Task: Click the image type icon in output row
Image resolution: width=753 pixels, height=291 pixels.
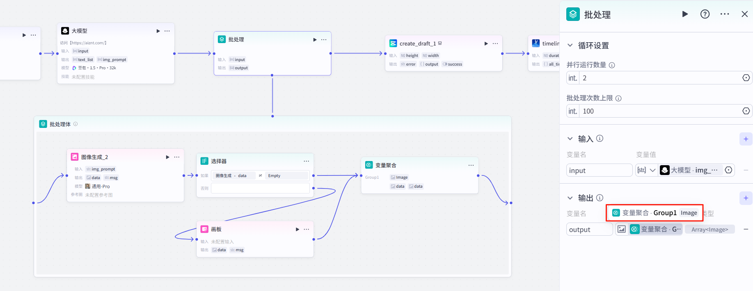Action: (622, 230)
